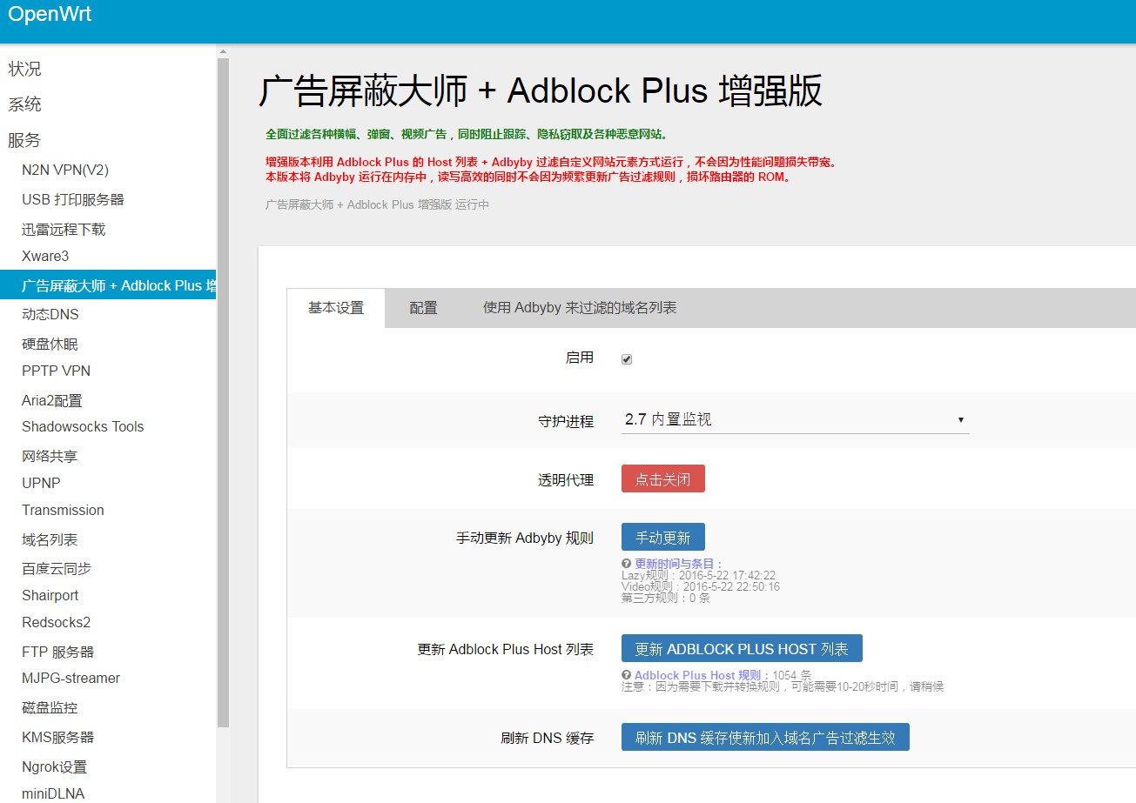Go to UPNP settings

coord(41,483)
